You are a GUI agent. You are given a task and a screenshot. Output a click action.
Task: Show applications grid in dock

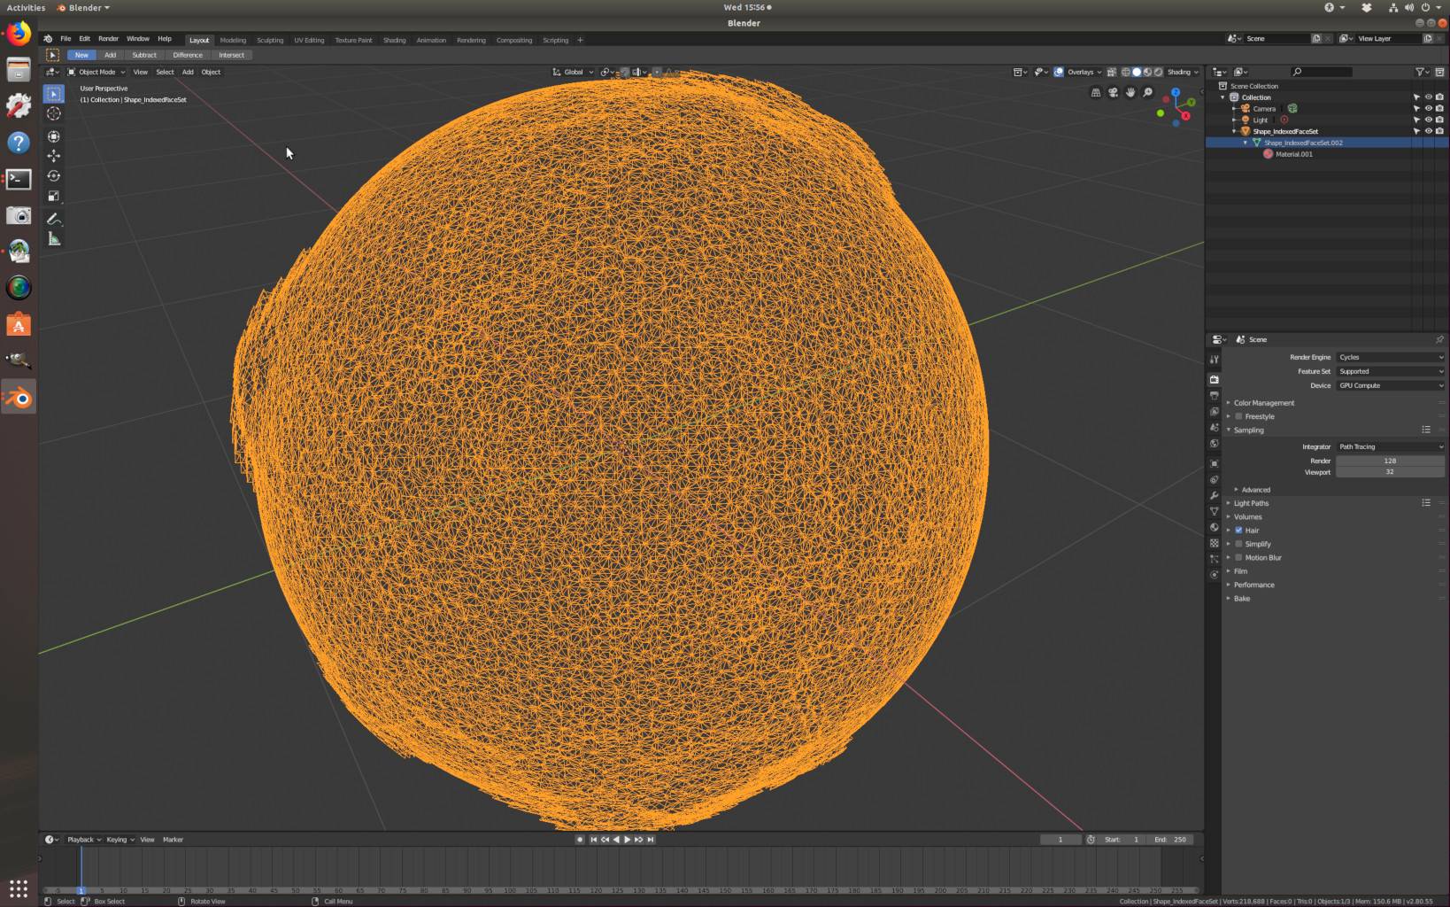(19, 888)
